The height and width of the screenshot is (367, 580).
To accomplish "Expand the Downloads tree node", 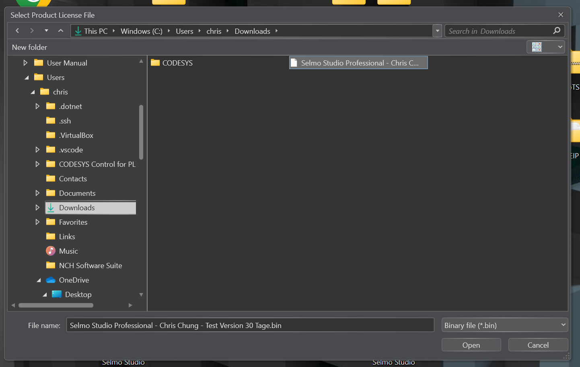I will 37,207.
